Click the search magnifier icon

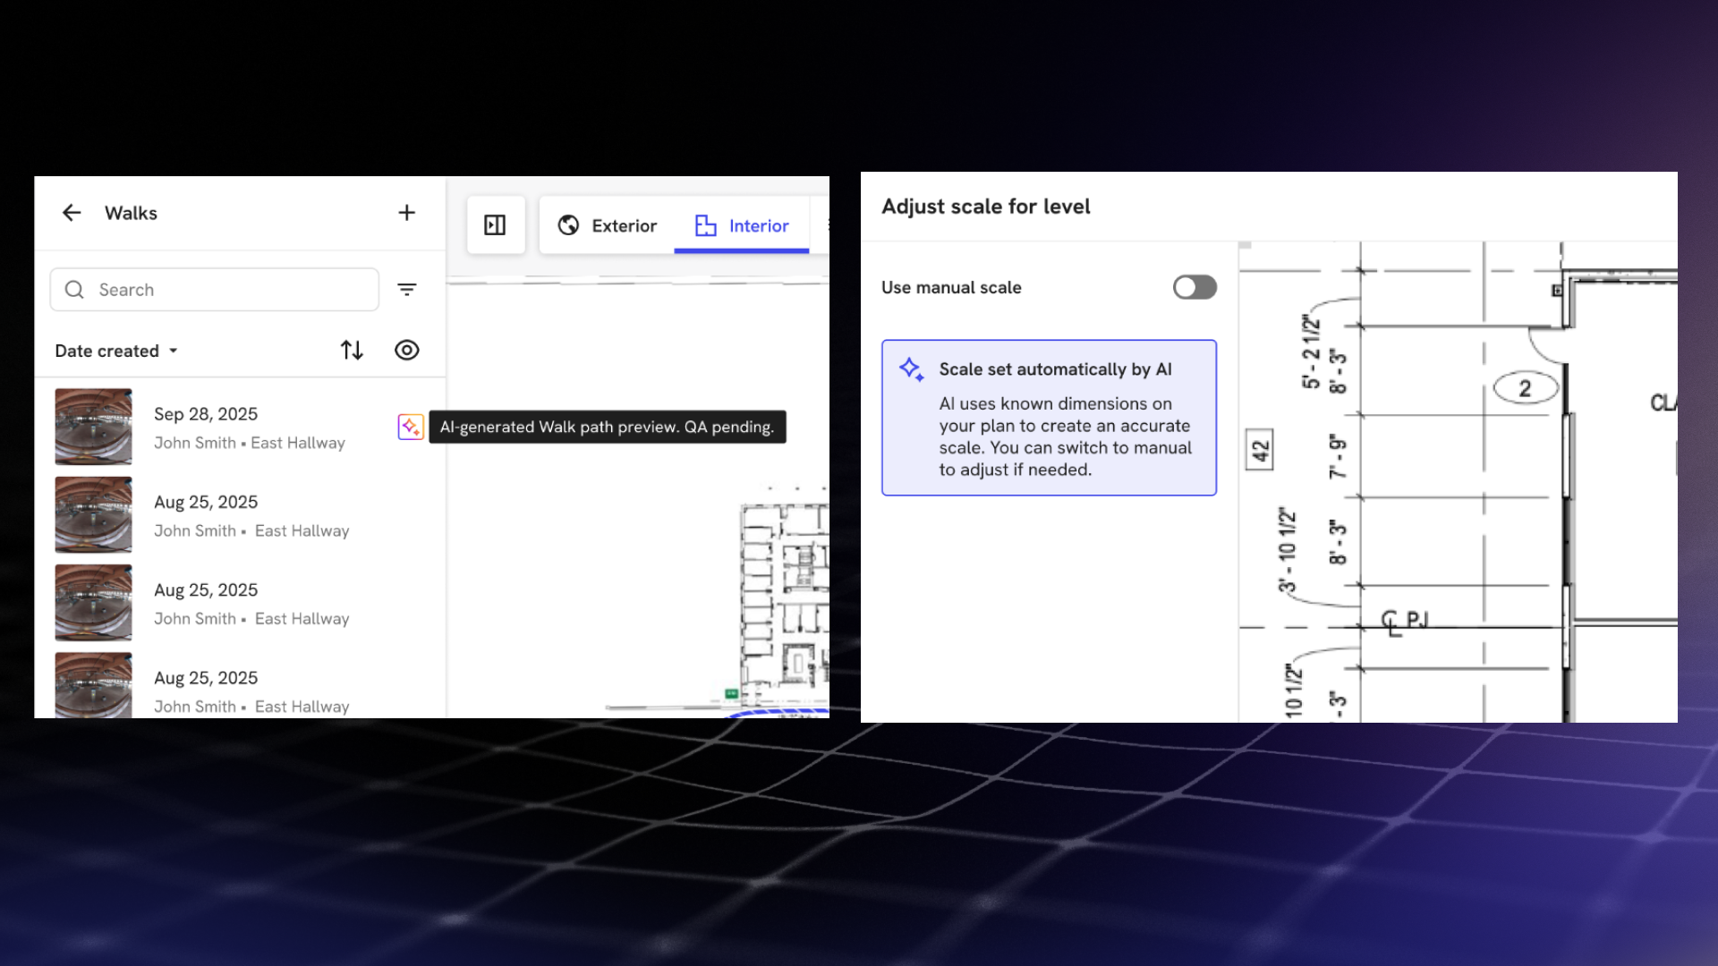[x=74, y=290]
